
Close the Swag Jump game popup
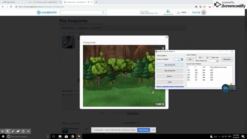click(167, 37)
